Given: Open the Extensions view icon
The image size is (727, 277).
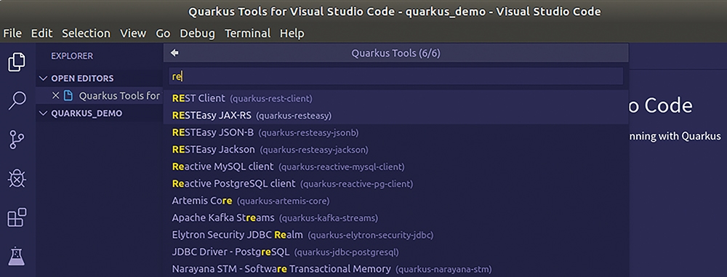Looking at the screenshot, I should [17, 217].
